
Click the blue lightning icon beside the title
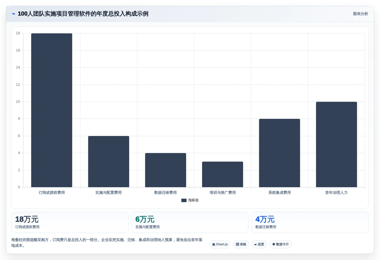[13, 14]
